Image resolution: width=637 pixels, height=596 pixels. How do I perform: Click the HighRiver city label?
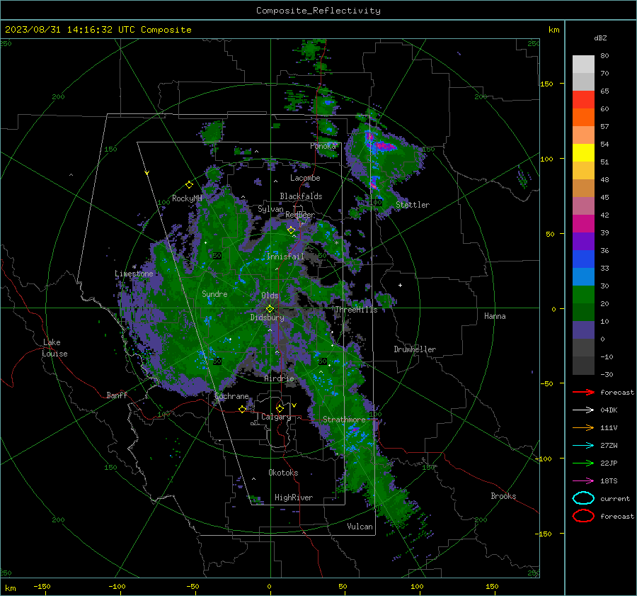pos(293,497)
